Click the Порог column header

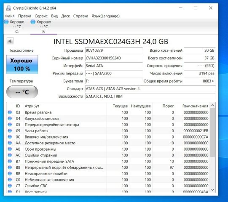point(164,106)
